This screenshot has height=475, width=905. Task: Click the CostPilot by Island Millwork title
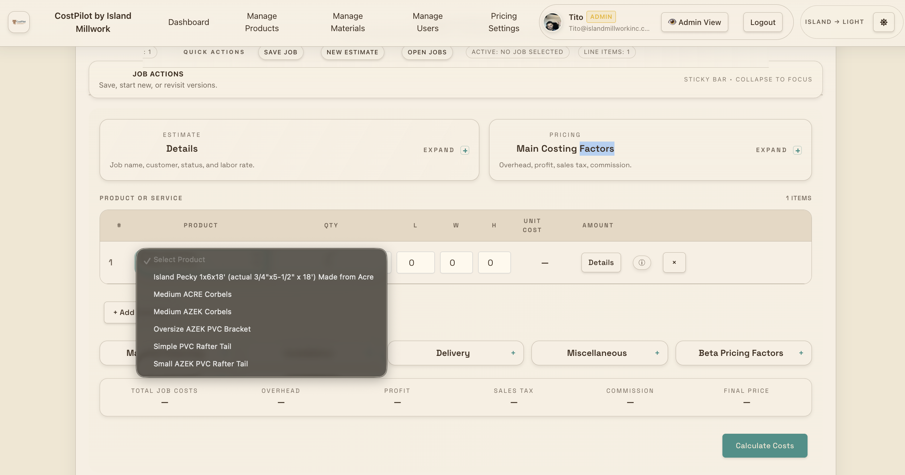(93, 22)
